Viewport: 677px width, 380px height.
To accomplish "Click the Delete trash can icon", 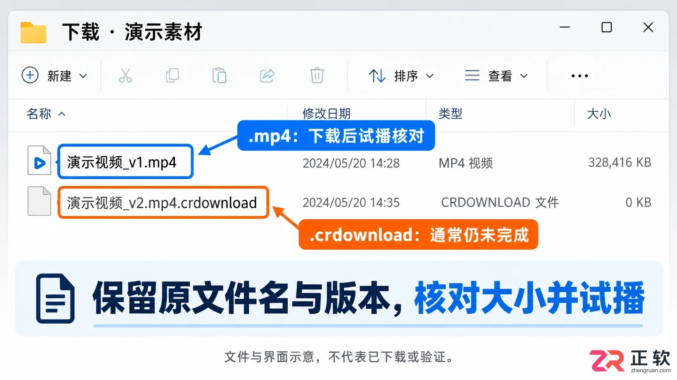I will pyautogui.click(x=317, y=76).
